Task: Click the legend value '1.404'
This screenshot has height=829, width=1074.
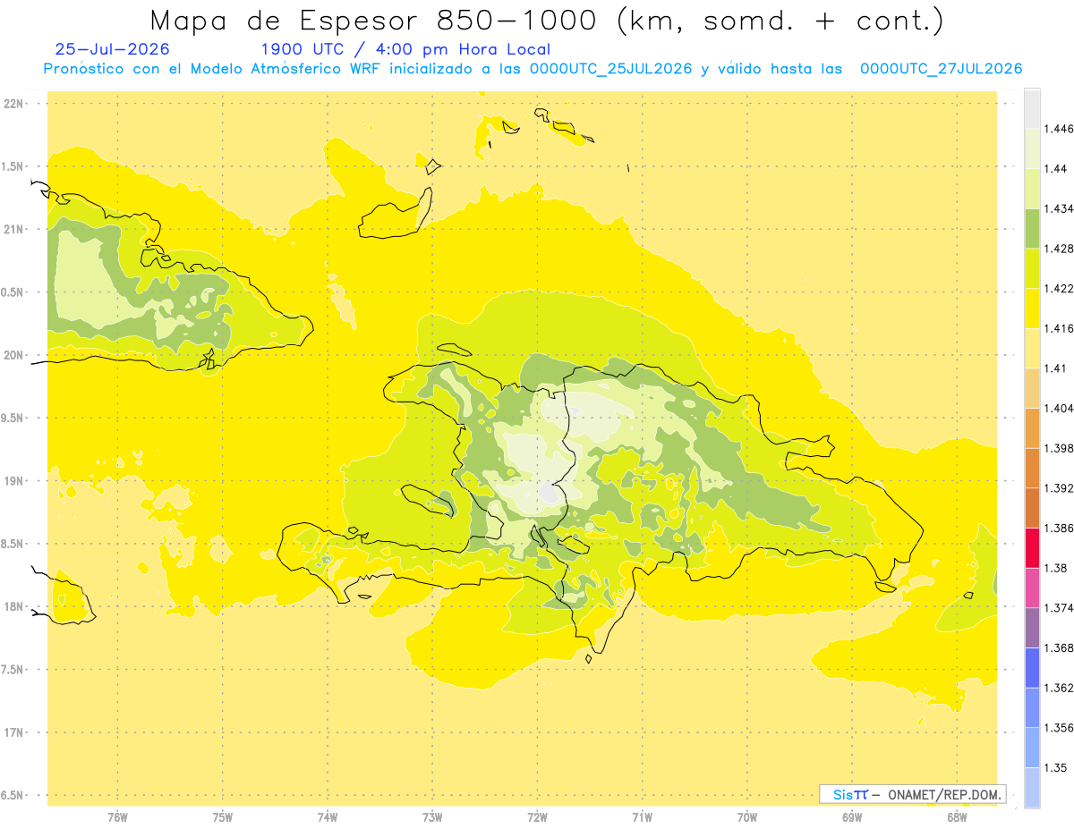Action: [1059, 408]
